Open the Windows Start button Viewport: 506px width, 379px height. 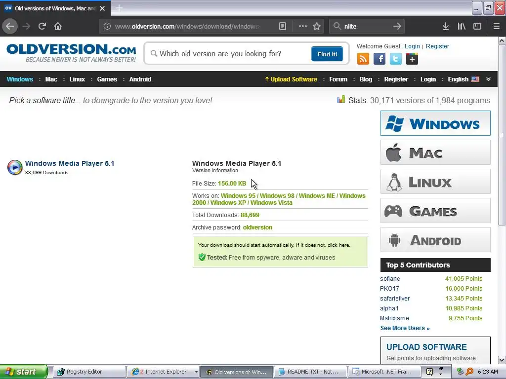tap(24, 372)
